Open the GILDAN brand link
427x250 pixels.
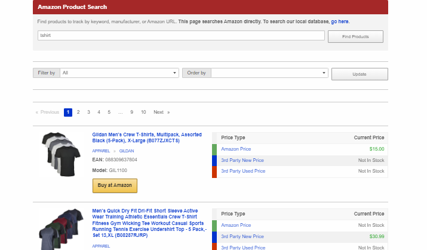(x=127, y=151)
